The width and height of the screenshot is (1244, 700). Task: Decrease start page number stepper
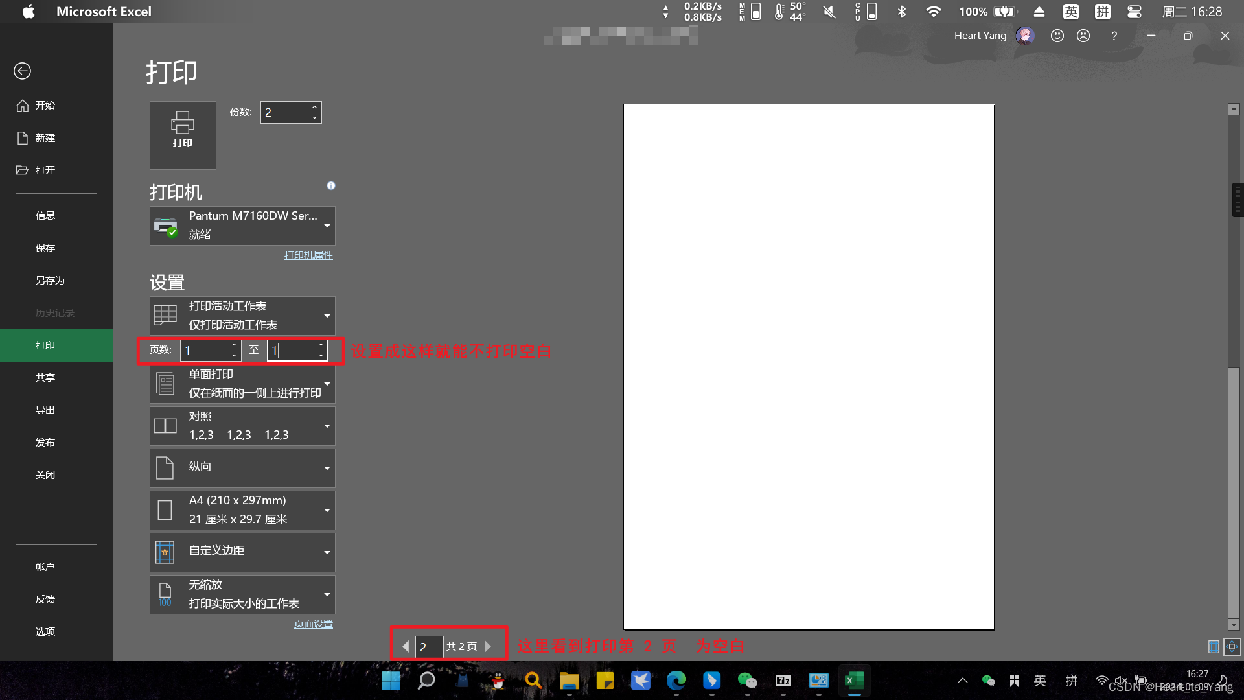tap(234, 355)
